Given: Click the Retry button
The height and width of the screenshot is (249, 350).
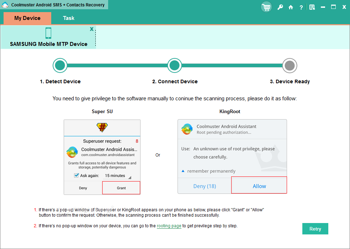Looking at the screenshot, I should pos(315,229).
